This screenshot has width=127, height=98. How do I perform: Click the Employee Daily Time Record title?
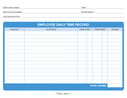pyautogui.click(x=63, y=25)
